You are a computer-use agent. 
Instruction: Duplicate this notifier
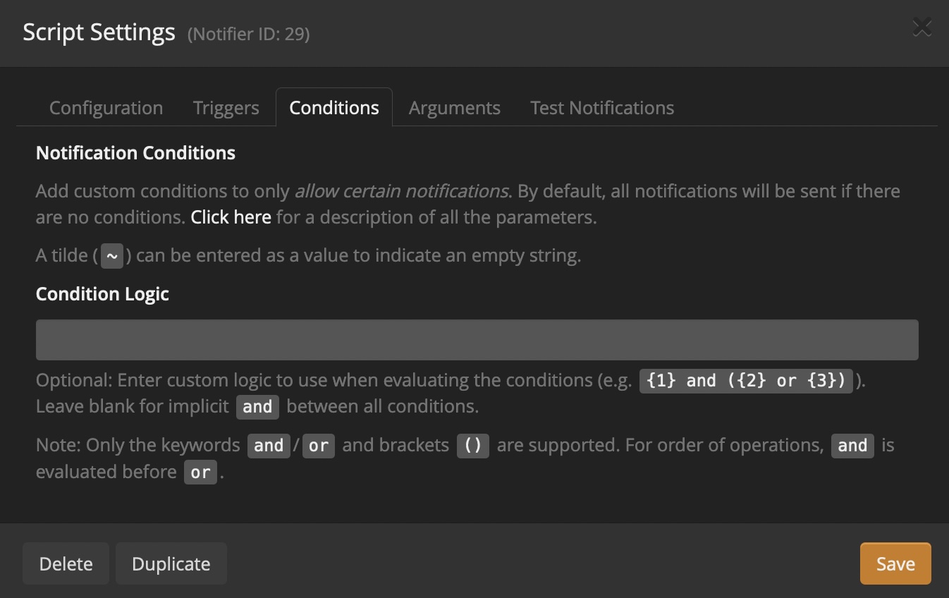[x=171, y=563]
